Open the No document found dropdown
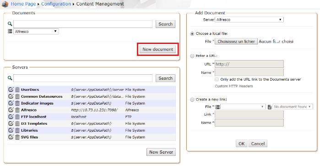The width and height of the screenshot is (320, 166). click(293, 107)
